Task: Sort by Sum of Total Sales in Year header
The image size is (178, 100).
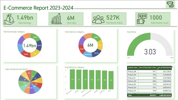Action: [x=147, y=67]
